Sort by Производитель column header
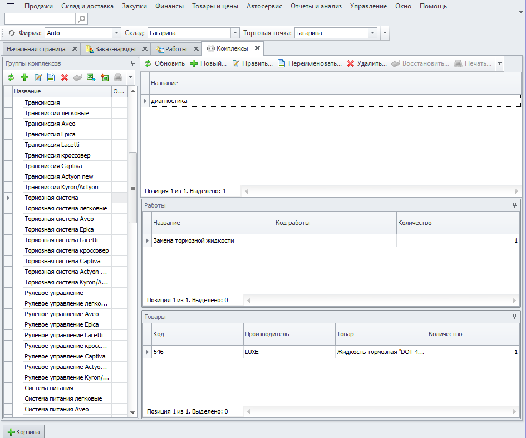The width and height of the screenshot is (526, 438). tap(289, 334)
